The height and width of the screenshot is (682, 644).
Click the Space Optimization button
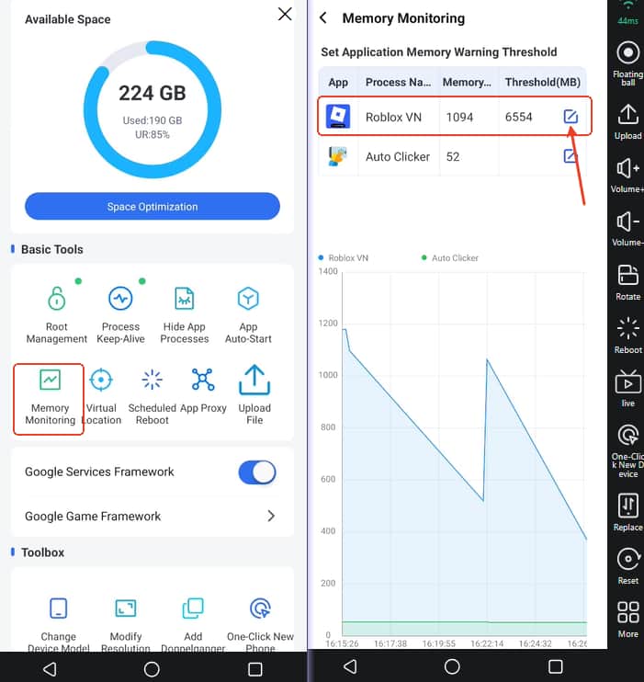tap(153, 207)
